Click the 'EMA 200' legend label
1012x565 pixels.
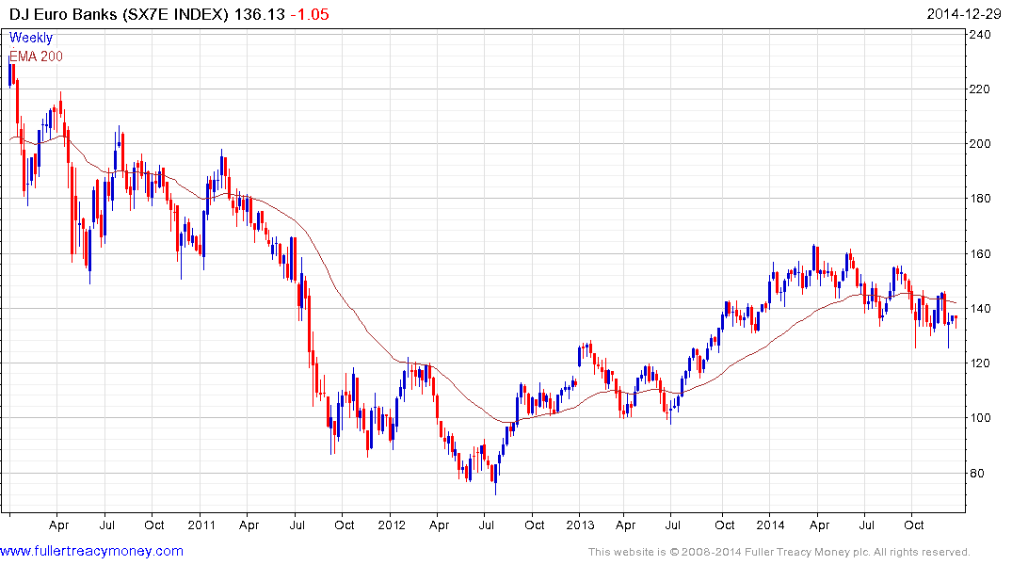(x=36, y=56)
